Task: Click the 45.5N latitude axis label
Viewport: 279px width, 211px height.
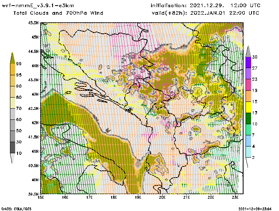Action: (33, 23)
